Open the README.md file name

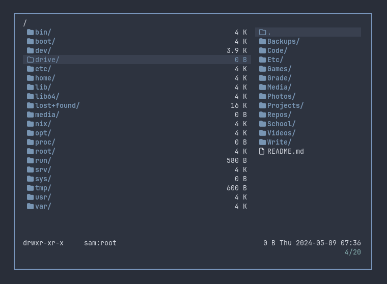(x=286, y=151)
